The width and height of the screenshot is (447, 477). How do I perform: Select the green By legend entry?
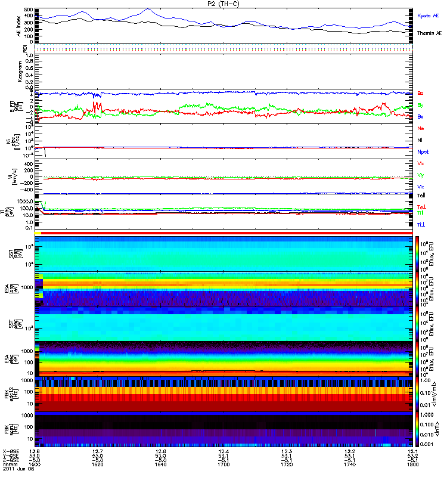(421, 105)
